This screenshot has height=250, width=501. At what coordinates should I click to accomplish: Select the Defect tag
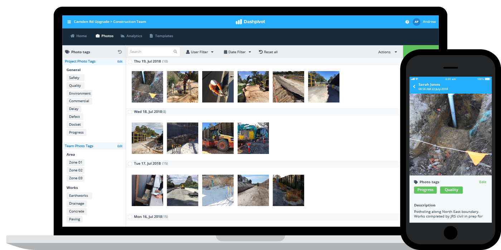[x=75, y=117]
